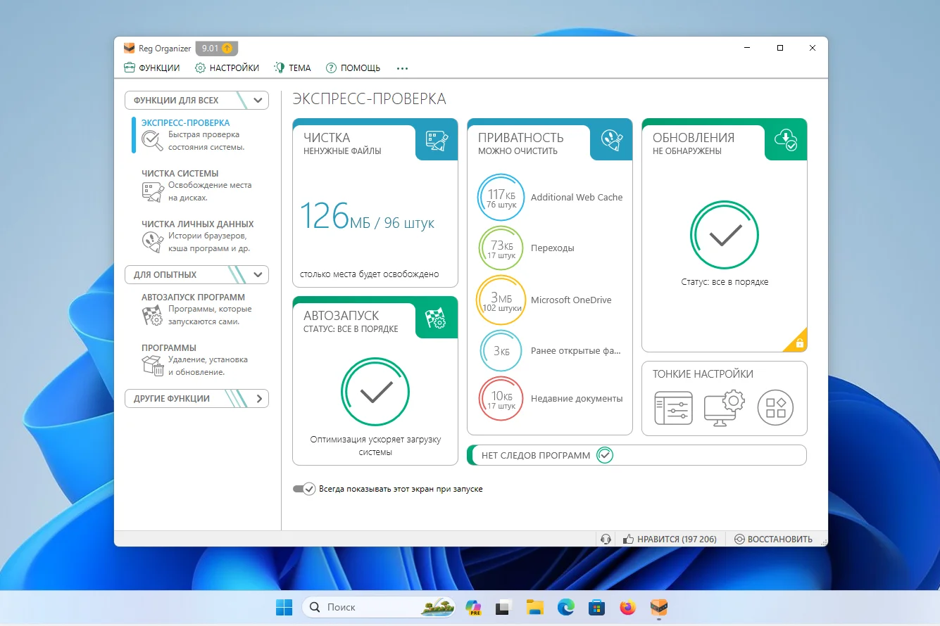This screenshot has width=940, height=626.
Task: Open ЧИСТКА ЛИЧНЫХ ДАННЫХ in the sidebar
Action: coord(199,236)
